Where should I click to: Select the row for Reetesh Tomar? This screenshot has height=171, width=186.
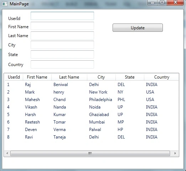(x=92, y=122)
